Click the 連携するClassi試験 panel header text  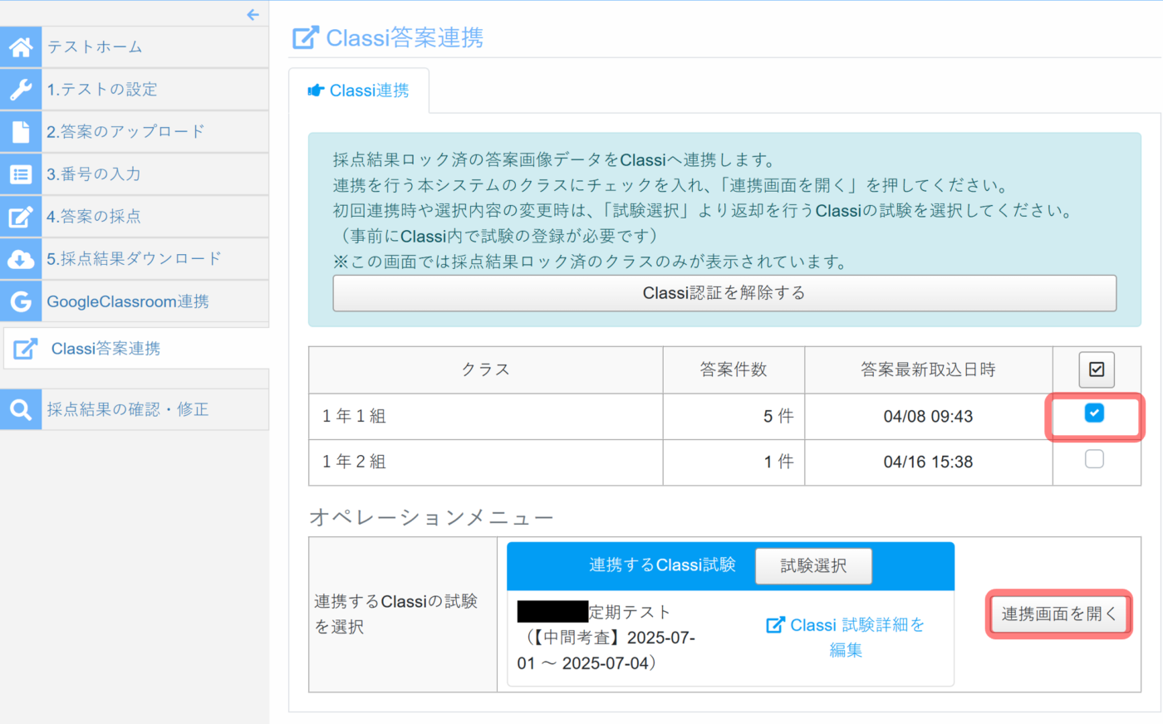(662, 565)
